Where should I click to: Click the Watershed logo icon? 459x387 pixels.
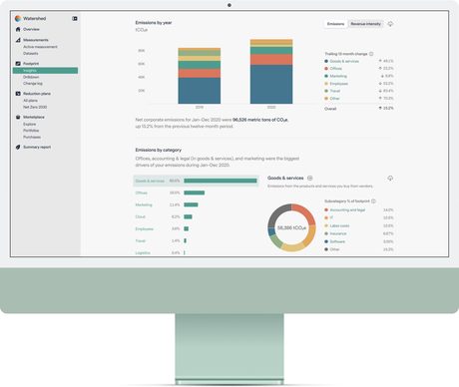[x=18, y=18]
